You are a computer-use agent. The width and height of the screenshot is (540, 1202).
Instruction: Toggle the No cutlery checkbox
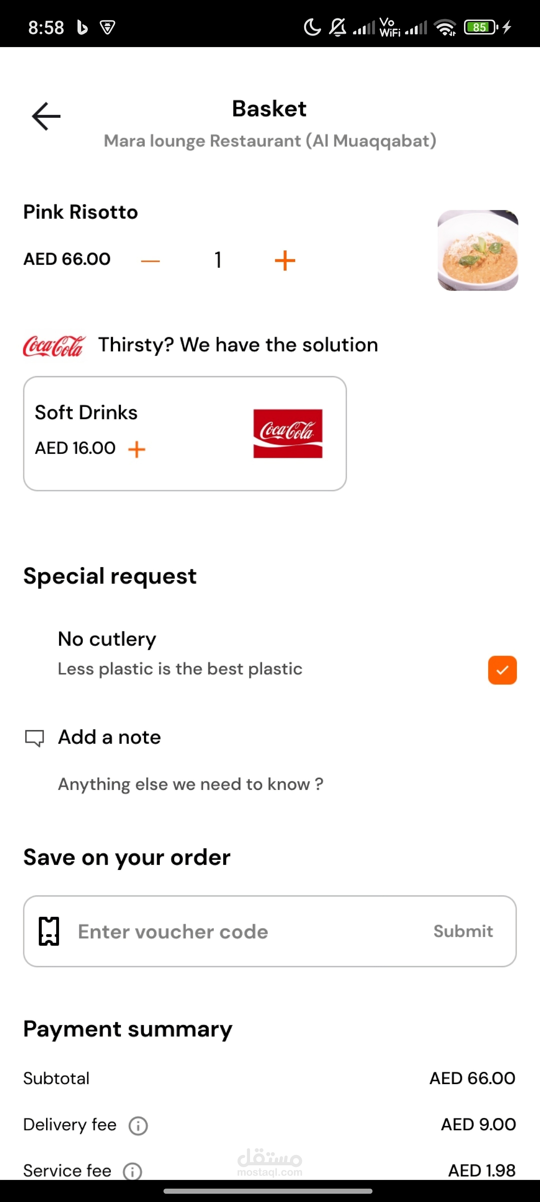pos(502,670)
